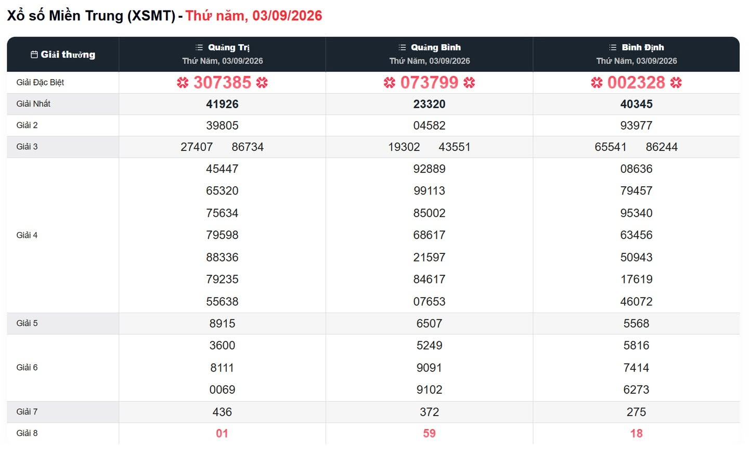This screenshot has width=749, height=450.
Task: Click the list icon beside Quảng Bình
Action: click(x=402, y=47)
